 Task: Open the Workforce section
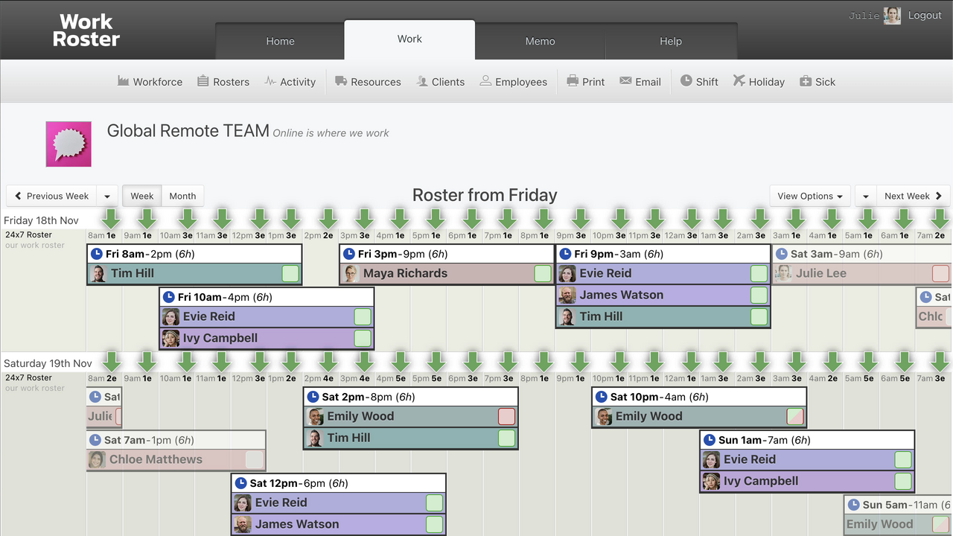click(150, 82)
